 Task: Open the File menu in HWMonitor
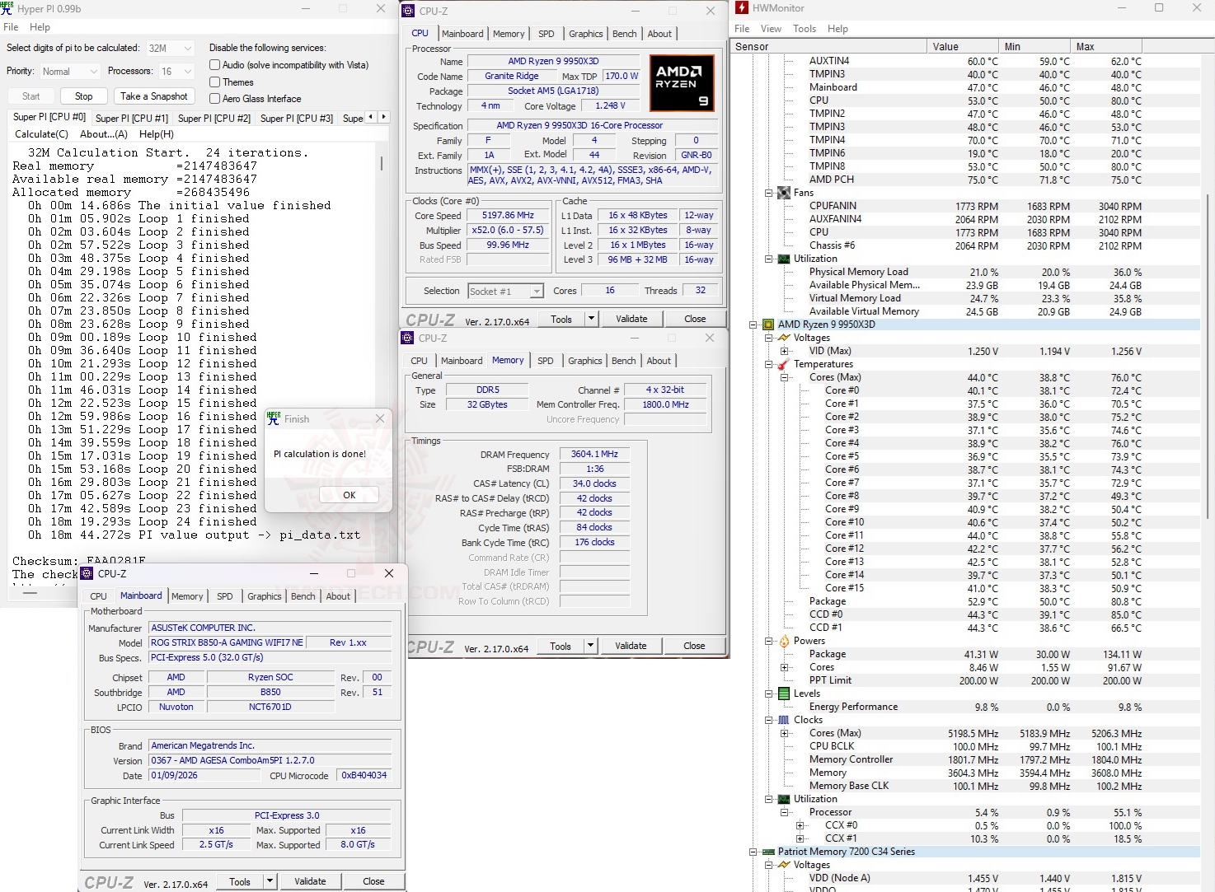tap(742, 29)
